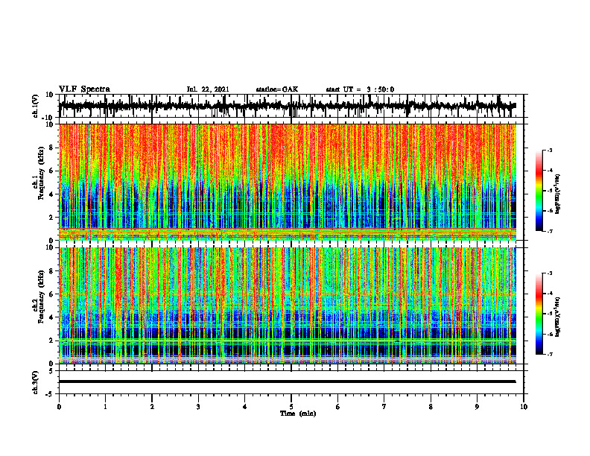
Task: Click the ch.1 spectrogram color scale bar
Action: tap(539, 191)
